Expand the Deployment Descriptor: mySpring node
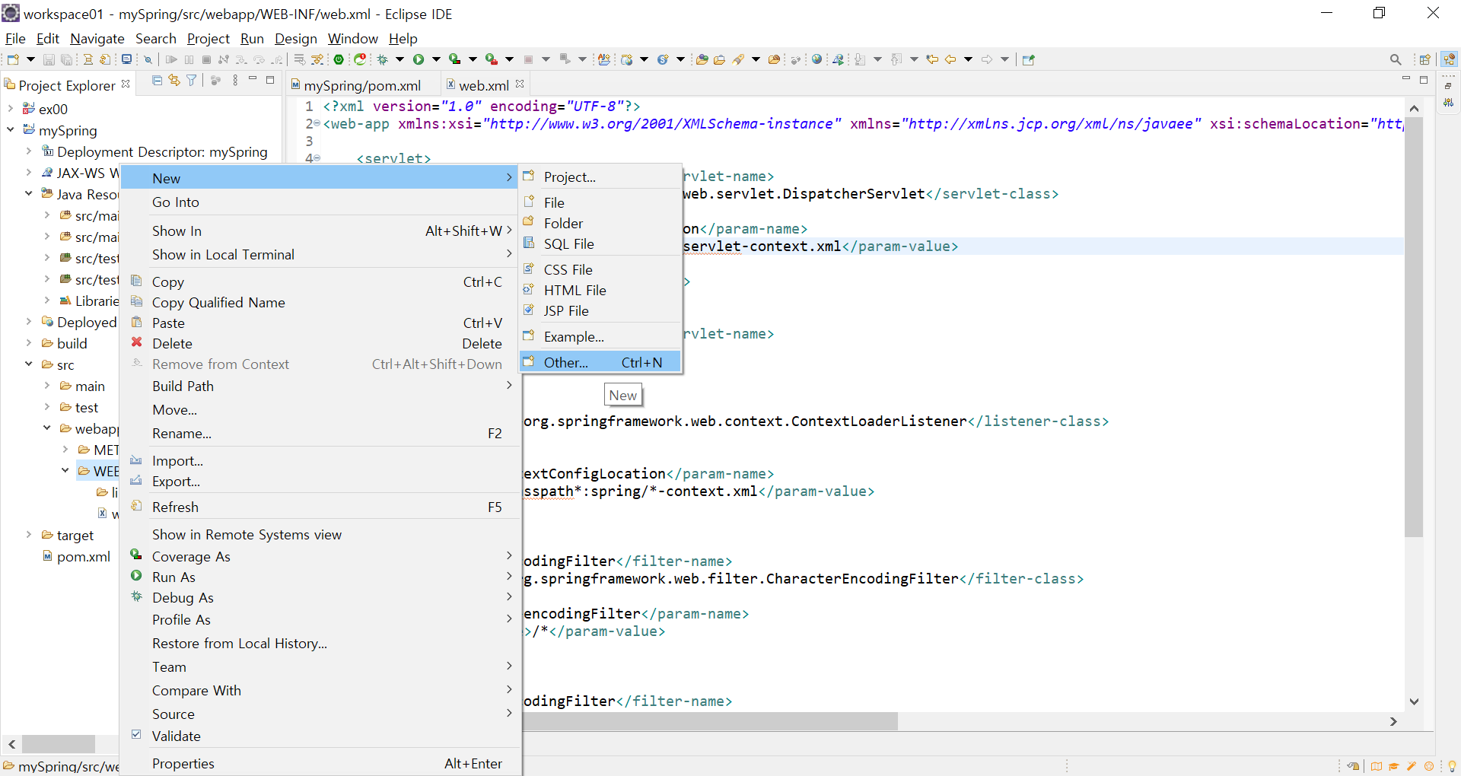 pyautogui.click(x=29, y=151)
